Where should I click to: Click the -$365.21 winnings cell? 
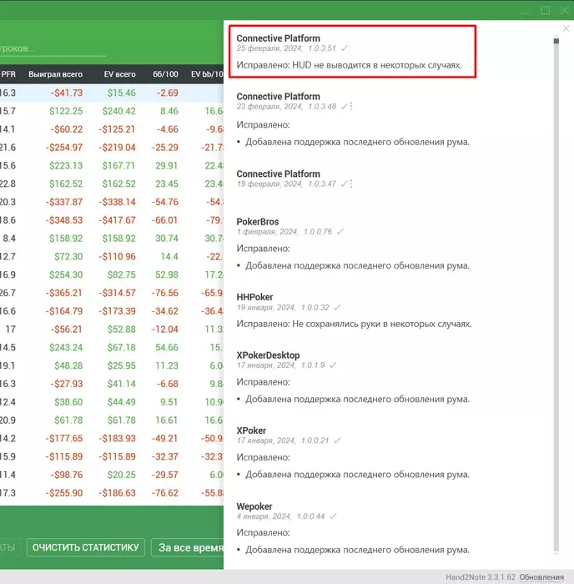(x=64, y=293)
